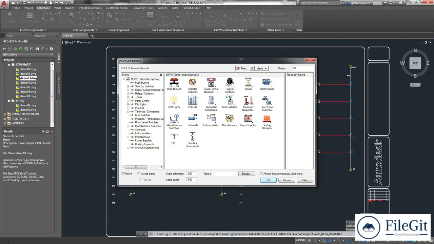434x244 pixels.
Task: Click the OK button
Action: pyautogui.click(x=268, y=180)
